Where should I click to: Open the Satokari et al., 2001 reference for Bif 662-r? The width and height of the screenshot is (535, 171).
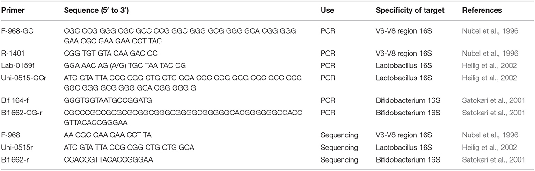click(493, 159)
